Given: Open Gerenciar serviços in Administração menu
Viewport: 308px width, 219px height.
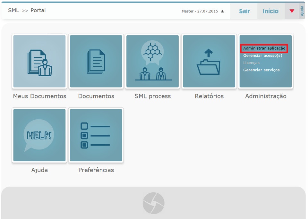Looking at the screenshot, I should click(261, 70).
